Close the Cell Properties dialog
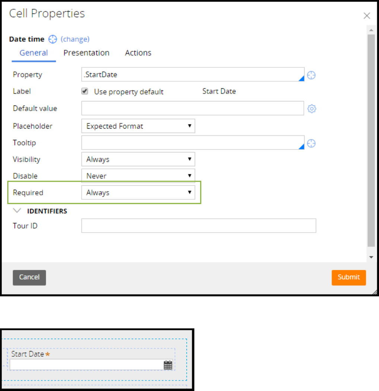The image size is (379, 391). coord(367,16)
